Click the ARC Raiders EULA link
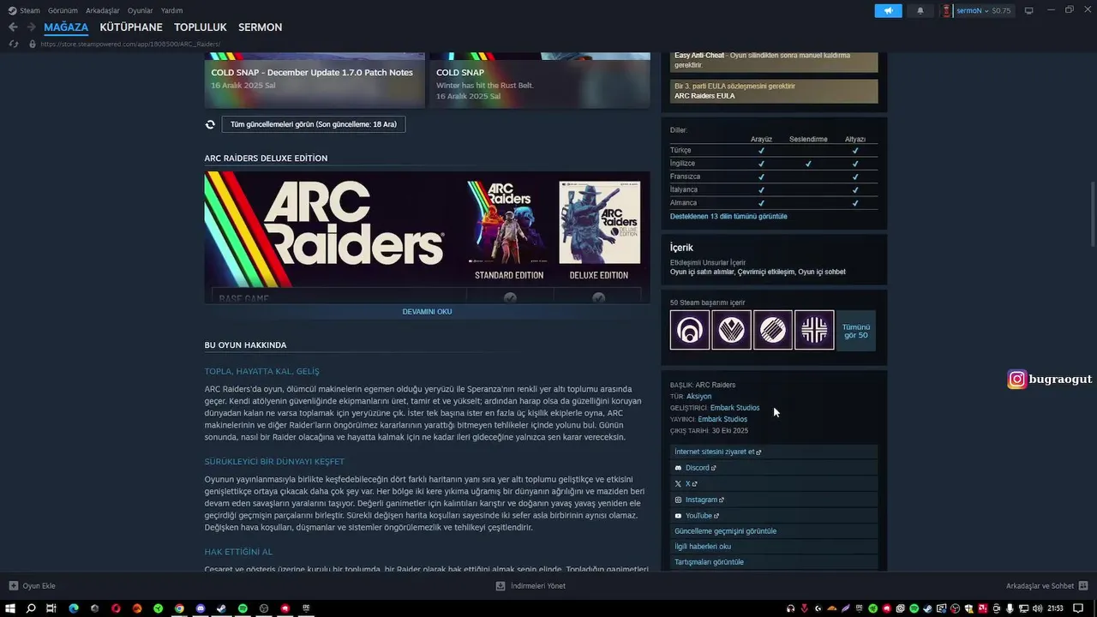Screen dimensions: 1097x617 [x=704, y=96]
